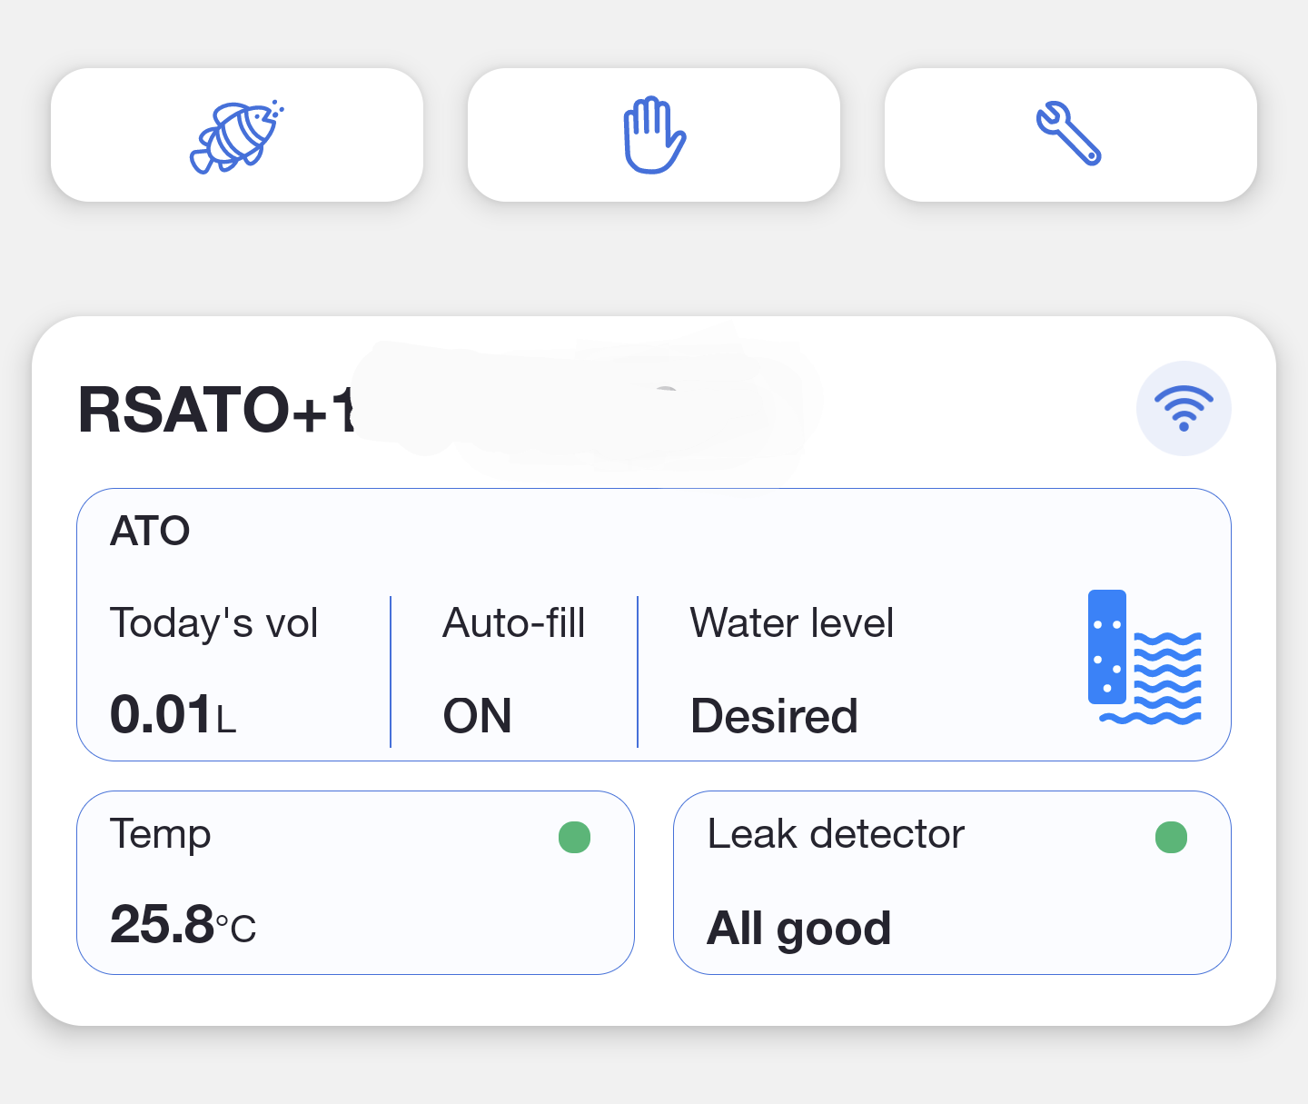This screenshot has height=1104, width=1308.
Task: Click the water level sensor icon
Action: 1144,658
